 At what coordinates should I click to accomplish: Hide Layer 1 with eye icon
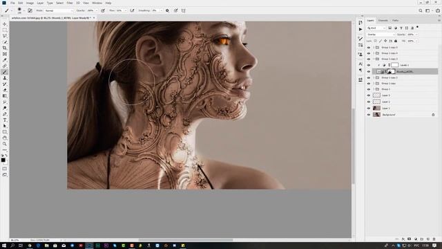coord(369,108)
